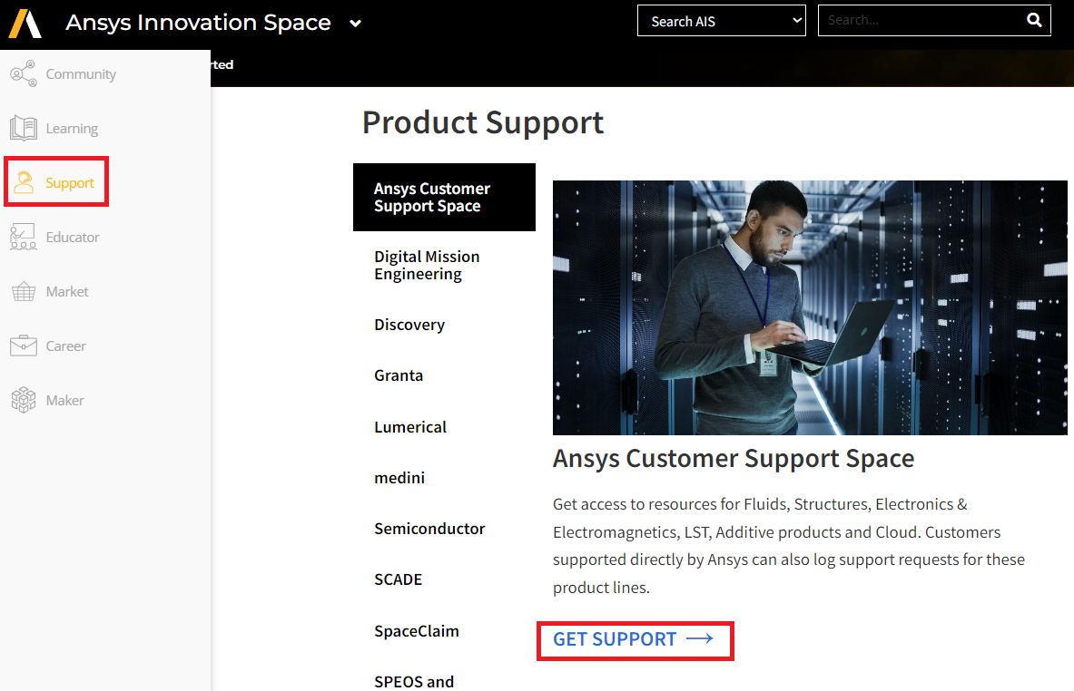The height and width of the screenshot is (691, 1074).
Task: Open Maker in the sidebar
Action: point(65,400)
